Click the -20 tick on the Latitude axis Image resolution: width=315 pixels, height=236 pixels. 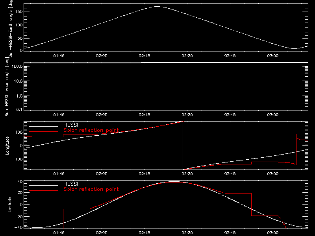pyautogui.click(x=19, y=217)
